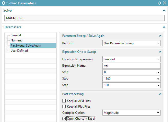Collapse Parameter Sweep / Solve Again group
Screen dimensions: 168x122
tap(160, 36)
